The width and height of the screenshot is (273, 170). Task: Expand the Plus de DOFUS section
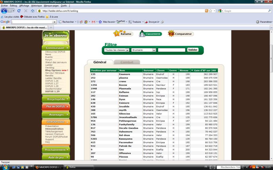pos(56,106)
